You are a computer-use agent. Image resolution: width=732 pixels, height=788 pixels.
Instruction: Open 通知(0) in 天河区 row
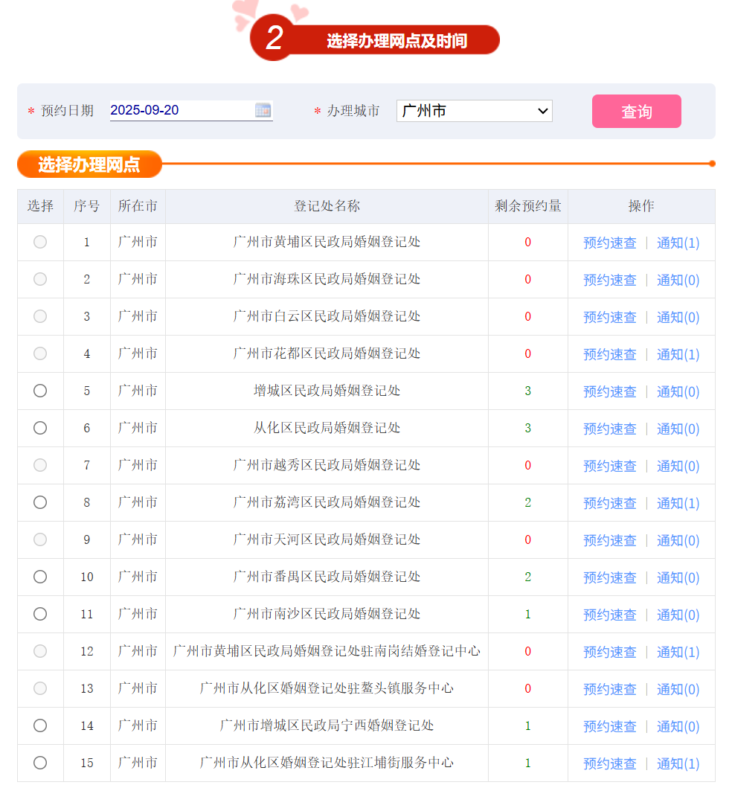click(678, 540)
